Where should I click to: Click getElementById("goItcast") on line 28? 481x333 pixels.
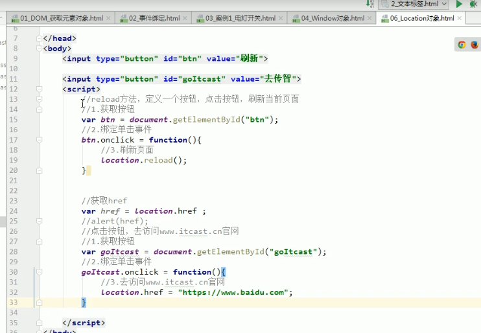[x=259, y=252]
